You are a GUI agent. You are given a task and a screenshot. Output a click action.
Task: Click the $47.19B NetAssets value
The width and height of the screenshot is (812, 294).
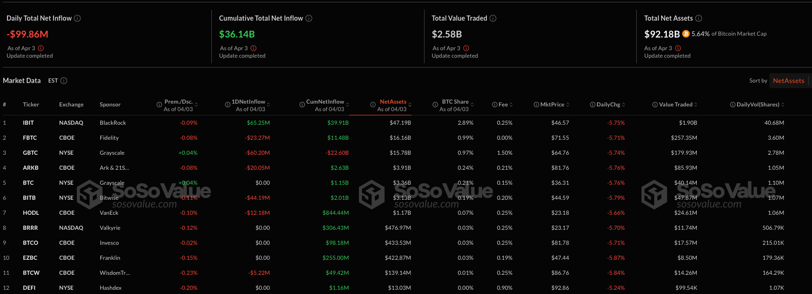pos(400,123)
